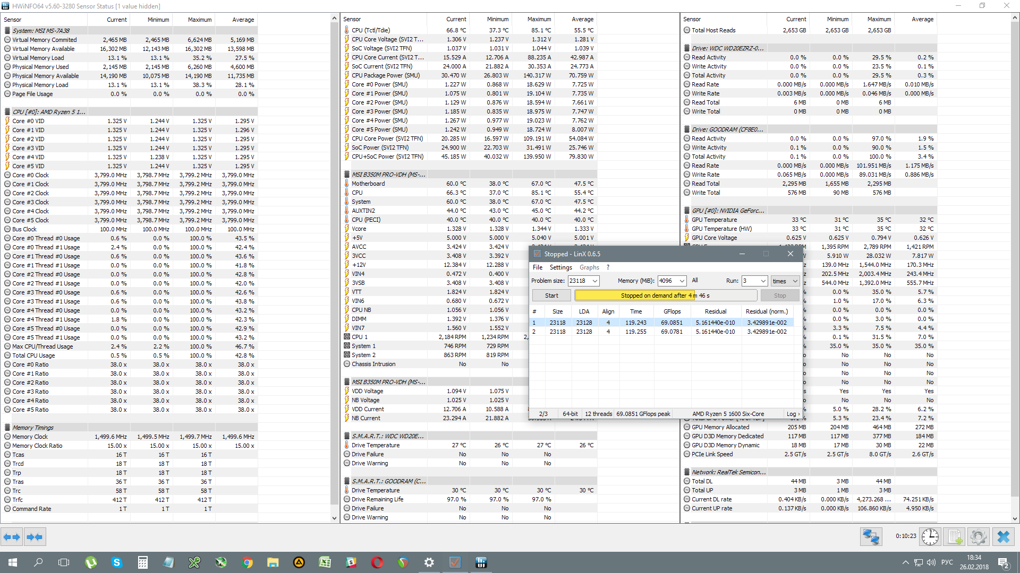Click the All memory link

coord(694,280)
